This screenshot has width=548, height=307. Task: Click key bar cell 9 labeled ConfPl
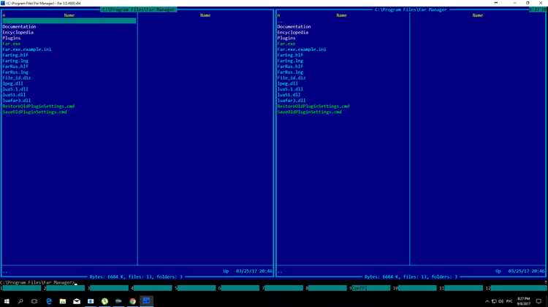coord(370,288)
